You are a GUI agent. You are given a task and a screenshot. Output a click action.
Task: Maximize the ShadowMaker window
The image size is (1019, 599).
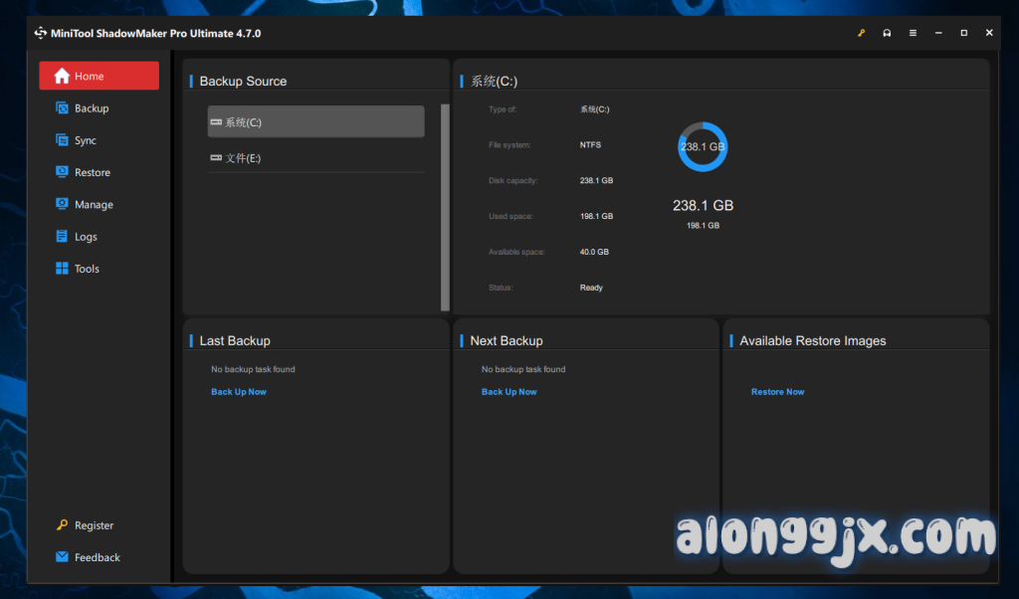(x=963, y=33)
